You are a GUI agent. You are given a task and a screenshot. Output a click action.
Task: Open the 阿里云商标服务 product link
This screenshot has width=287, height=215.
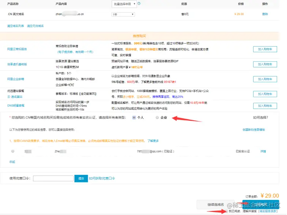17,49
